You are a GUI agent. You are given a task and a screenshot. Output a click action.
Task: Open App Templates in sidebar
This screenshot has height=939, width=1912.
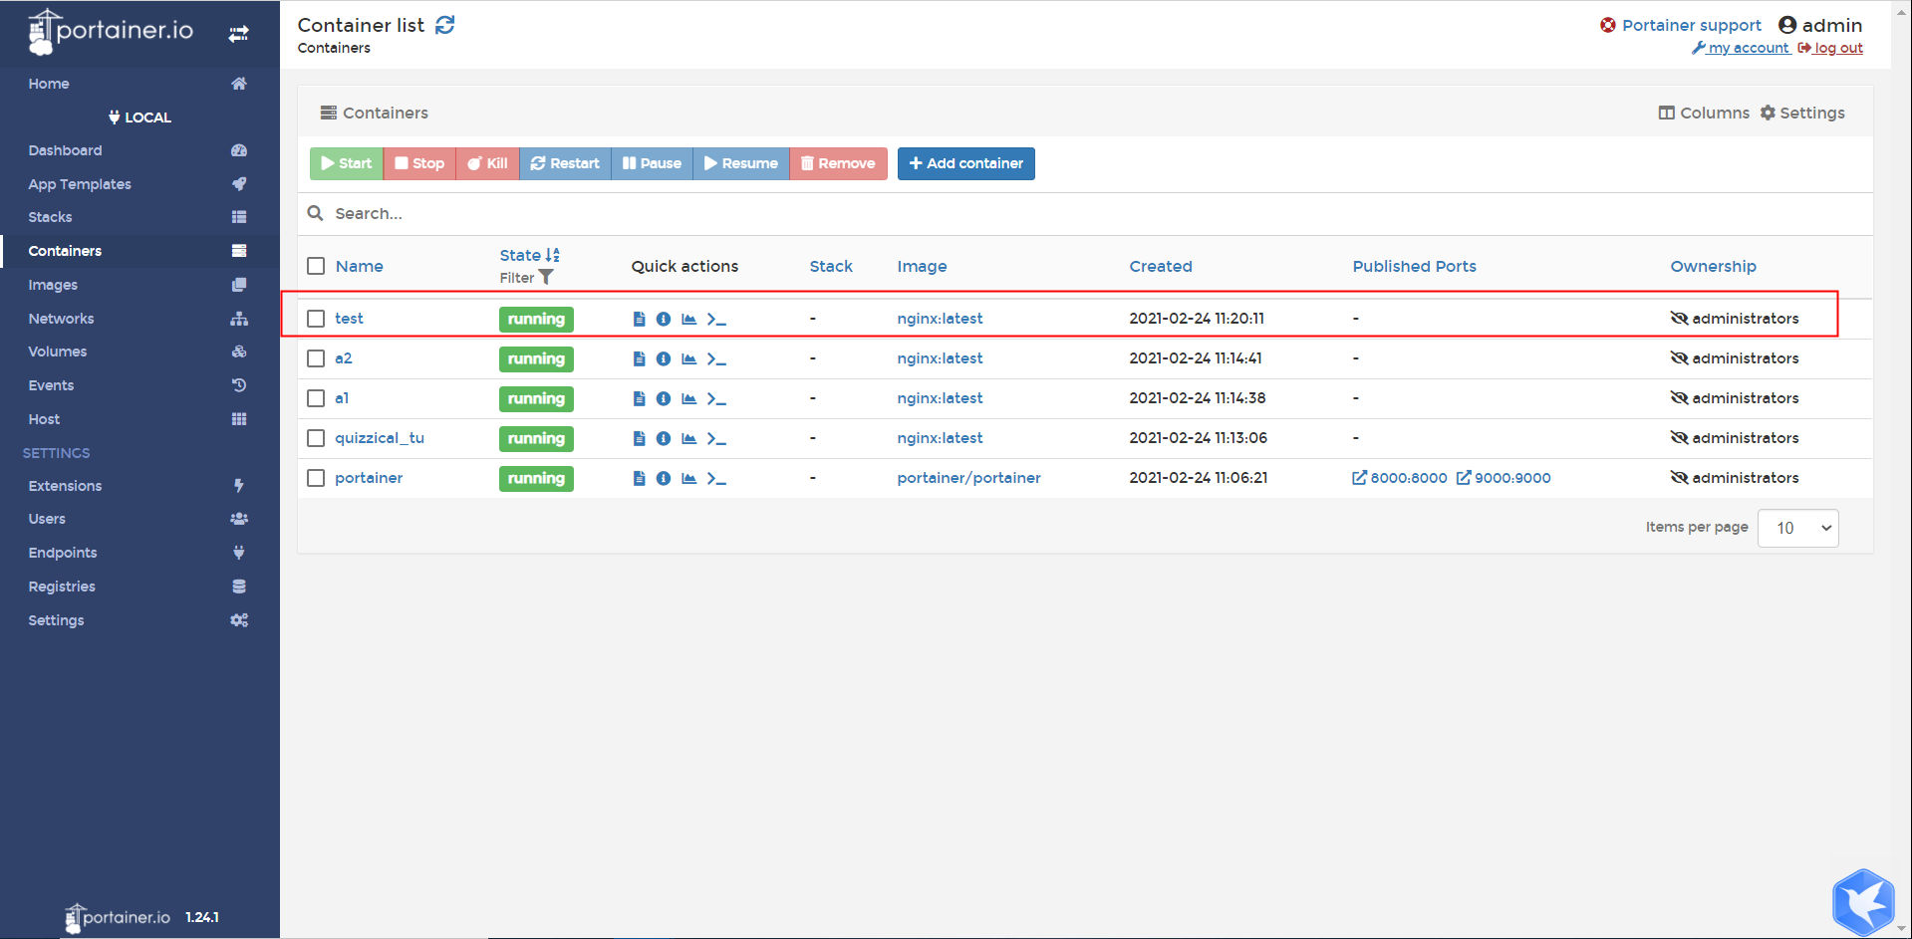pyautogui.click(x=138, y=184)
